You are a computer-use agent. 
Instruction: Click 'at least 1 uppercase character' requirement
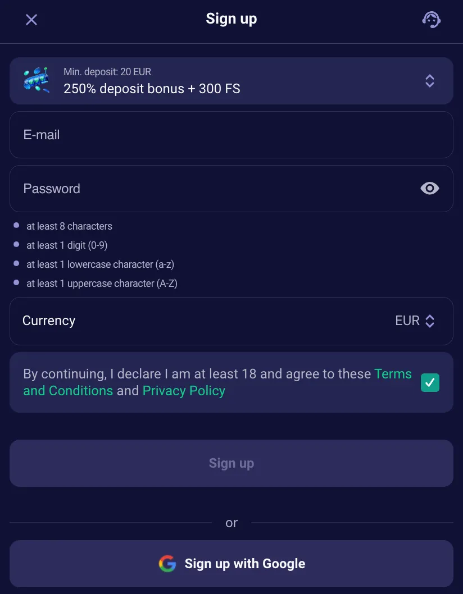pyautogui.click(x=102, y=284)
